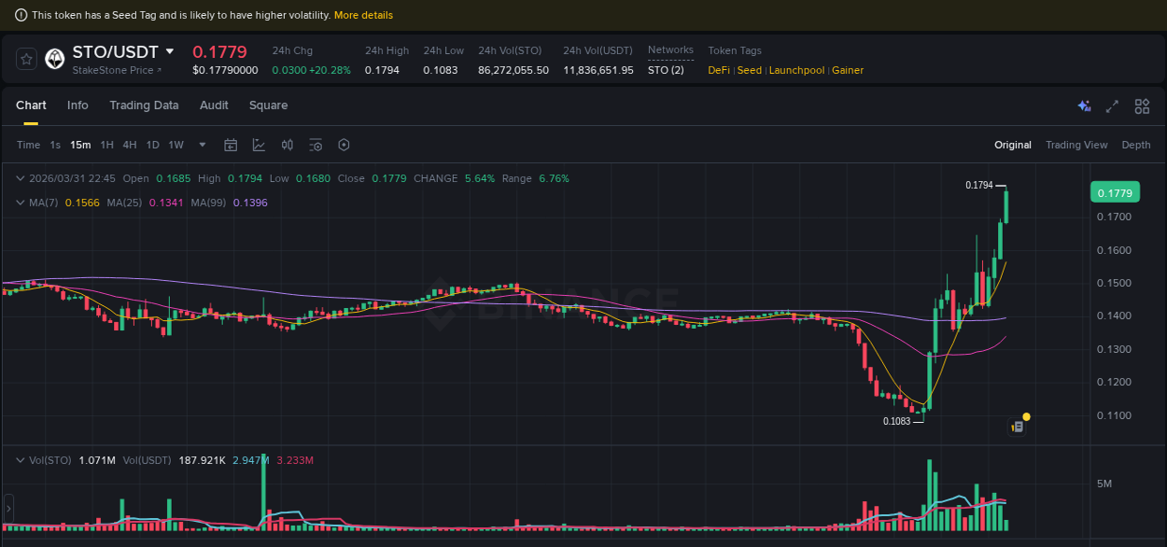Switch to the Depth chart tab
This screenshot has height=547, width=1167.
(x=1136, y=145)
